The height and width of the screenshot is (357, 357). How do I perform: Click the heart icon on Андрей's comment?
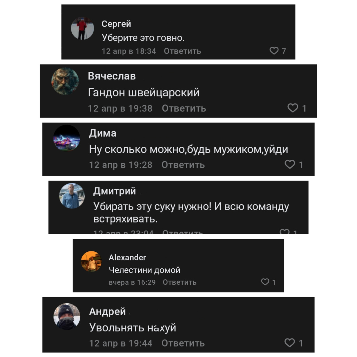289,343
